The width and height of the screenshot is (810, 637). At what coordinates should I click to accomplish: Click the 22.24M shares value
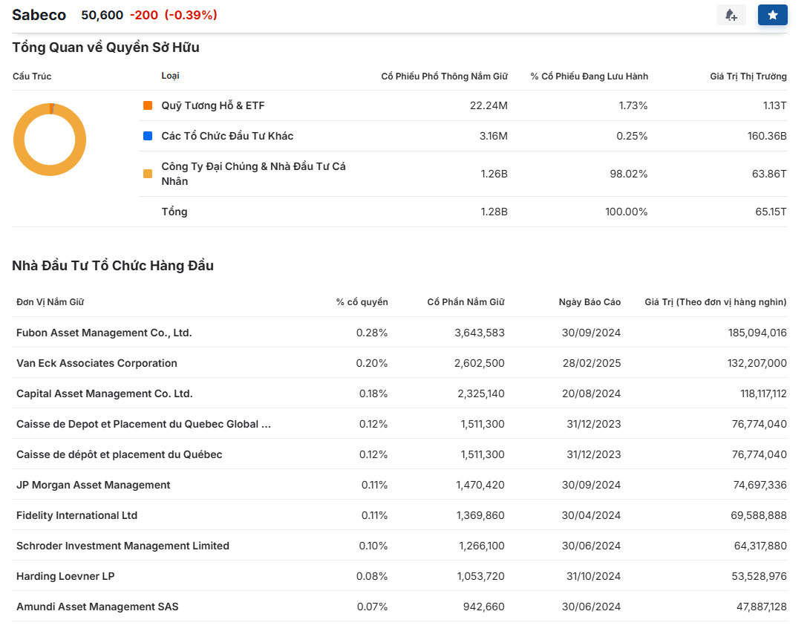coord(489,105)
